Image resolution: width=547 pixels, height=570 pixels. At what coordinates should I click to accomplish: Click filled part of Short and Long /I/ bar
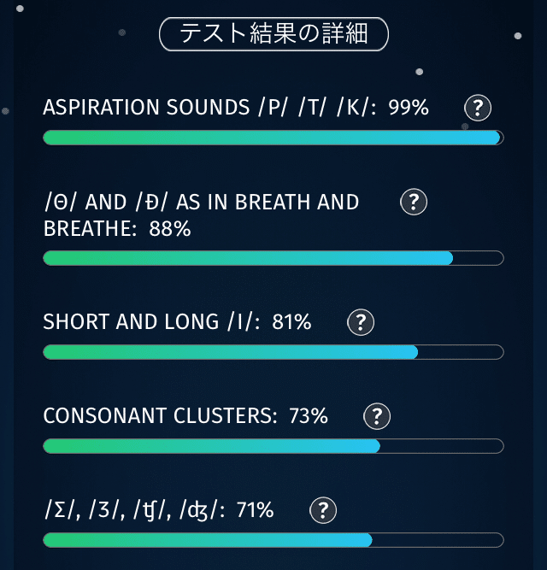click(231, 352)
